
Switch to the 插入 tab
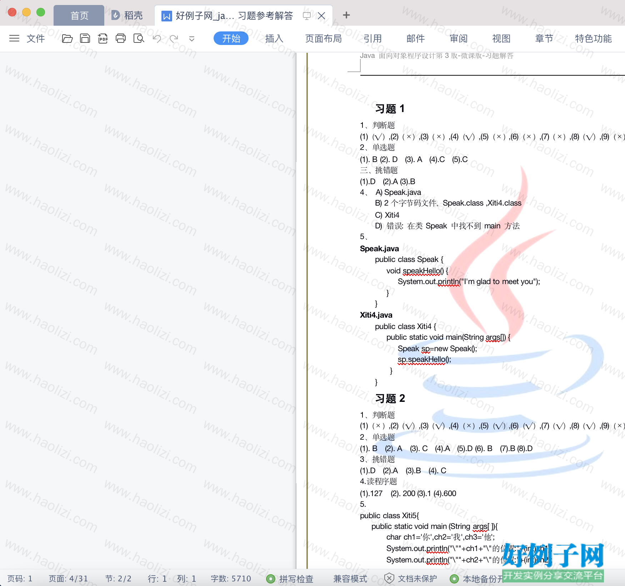point(274,38)
